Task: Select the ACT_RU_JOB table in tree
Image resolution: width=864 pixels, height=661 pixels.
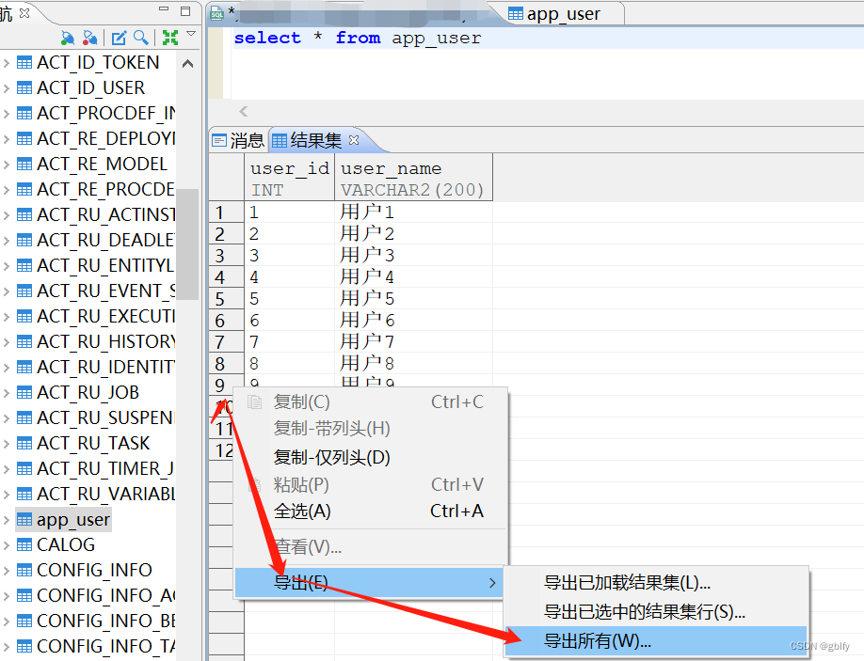Action: coord(88,392)
